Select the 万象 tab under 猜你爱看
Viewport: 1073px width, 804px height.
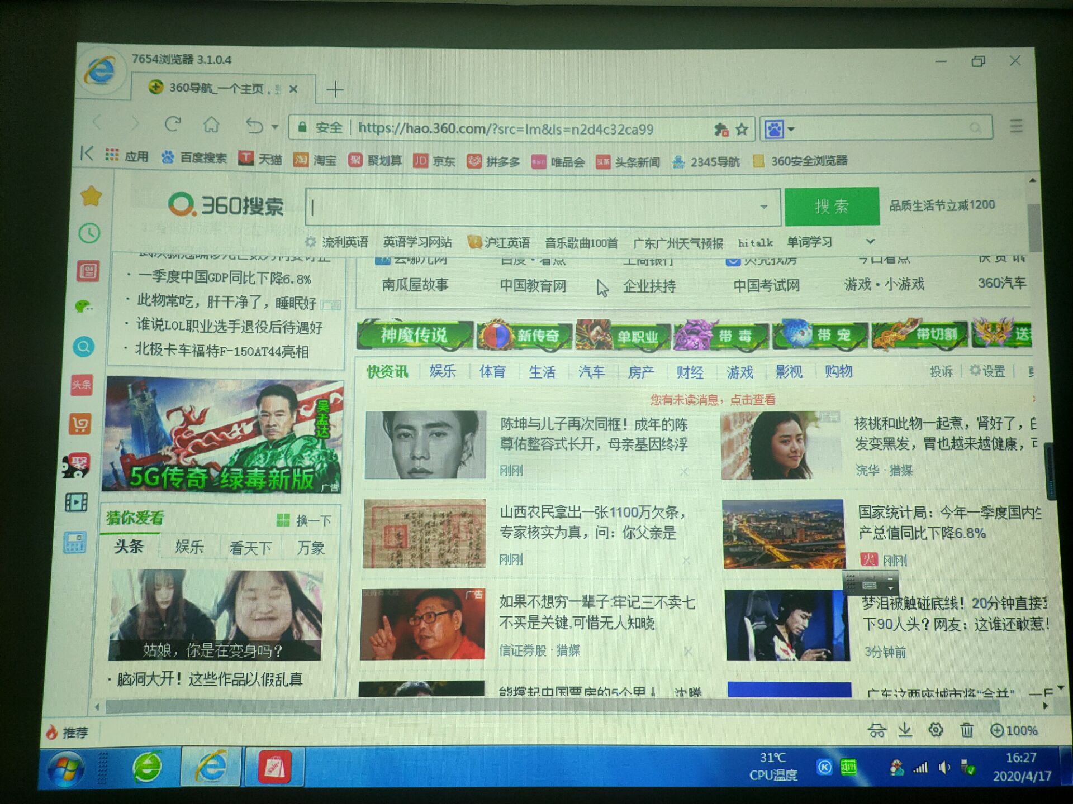pos(311,548)
